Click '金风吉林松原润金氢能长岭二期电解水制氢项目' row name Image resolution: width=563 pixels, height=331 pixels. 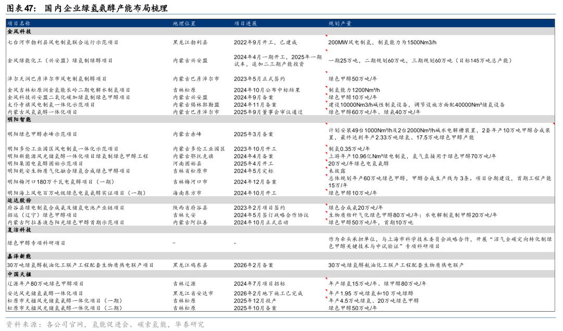pos(69,90)
